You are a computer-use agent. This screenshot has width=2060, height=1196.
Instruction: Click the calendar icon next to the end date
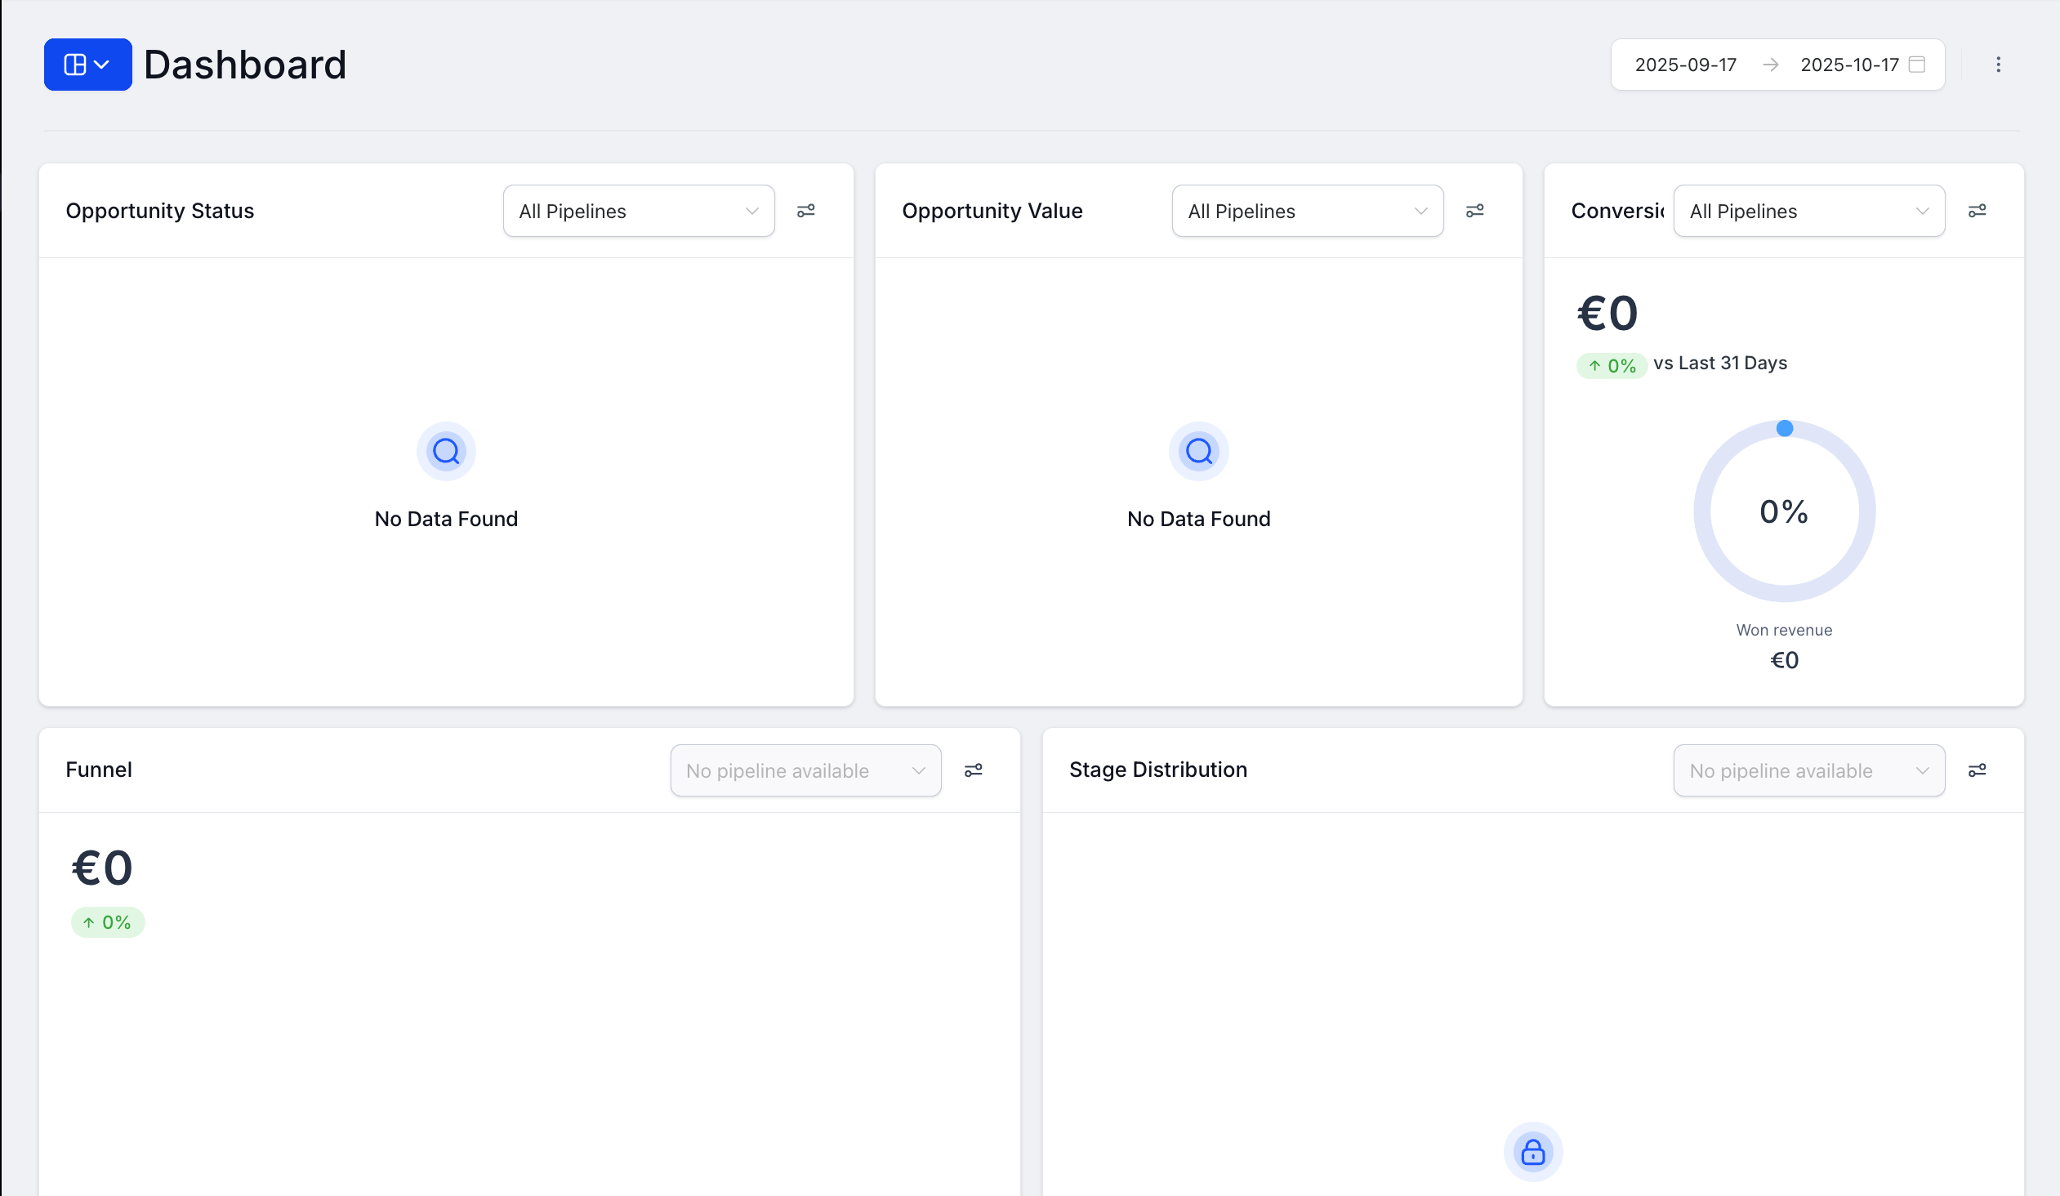[1918, 64]
